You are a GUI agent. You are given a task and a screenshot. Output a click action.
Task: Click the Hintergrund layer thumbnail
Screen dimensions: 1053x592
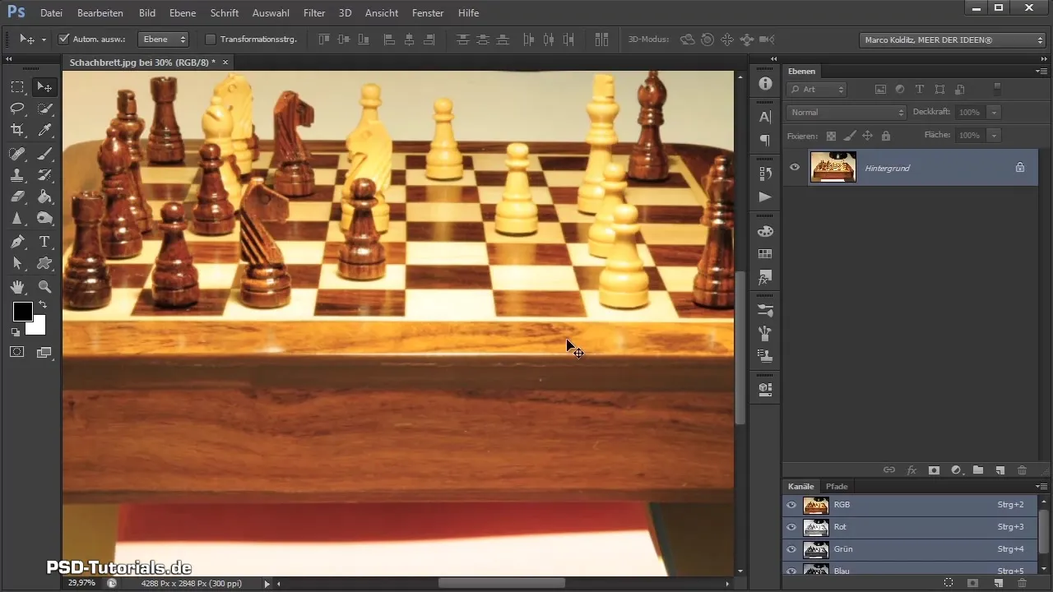tap(833, 167)
